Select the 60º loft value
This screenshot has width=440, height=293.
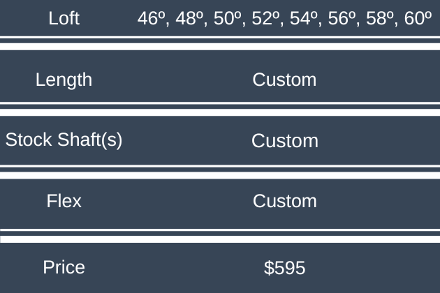point(418,19)
